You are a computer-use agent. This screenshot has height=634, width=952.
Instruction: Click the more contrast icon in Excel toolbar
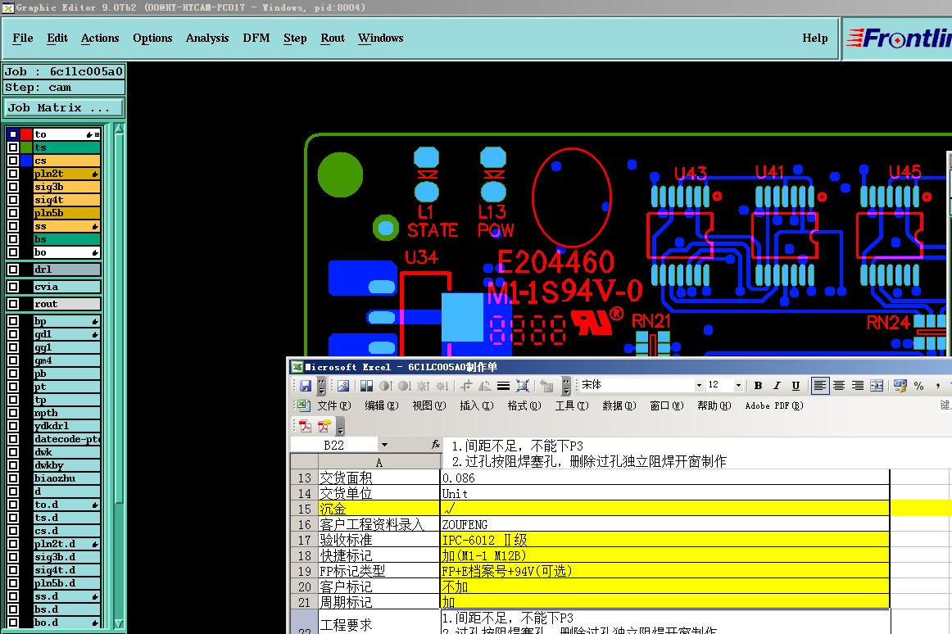tap(385, 386)
